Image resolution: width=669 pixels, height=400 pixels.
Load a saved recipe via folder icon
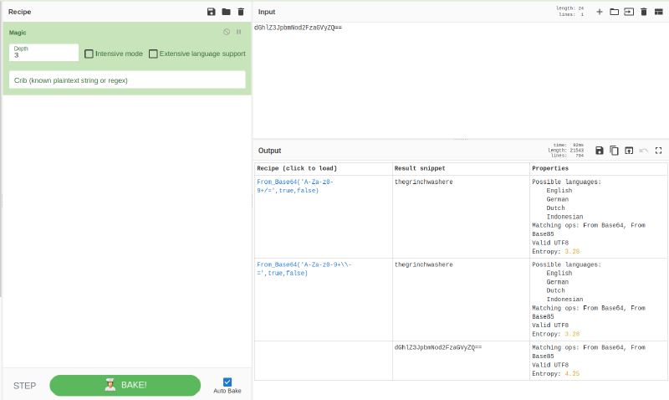click(226, 12)
